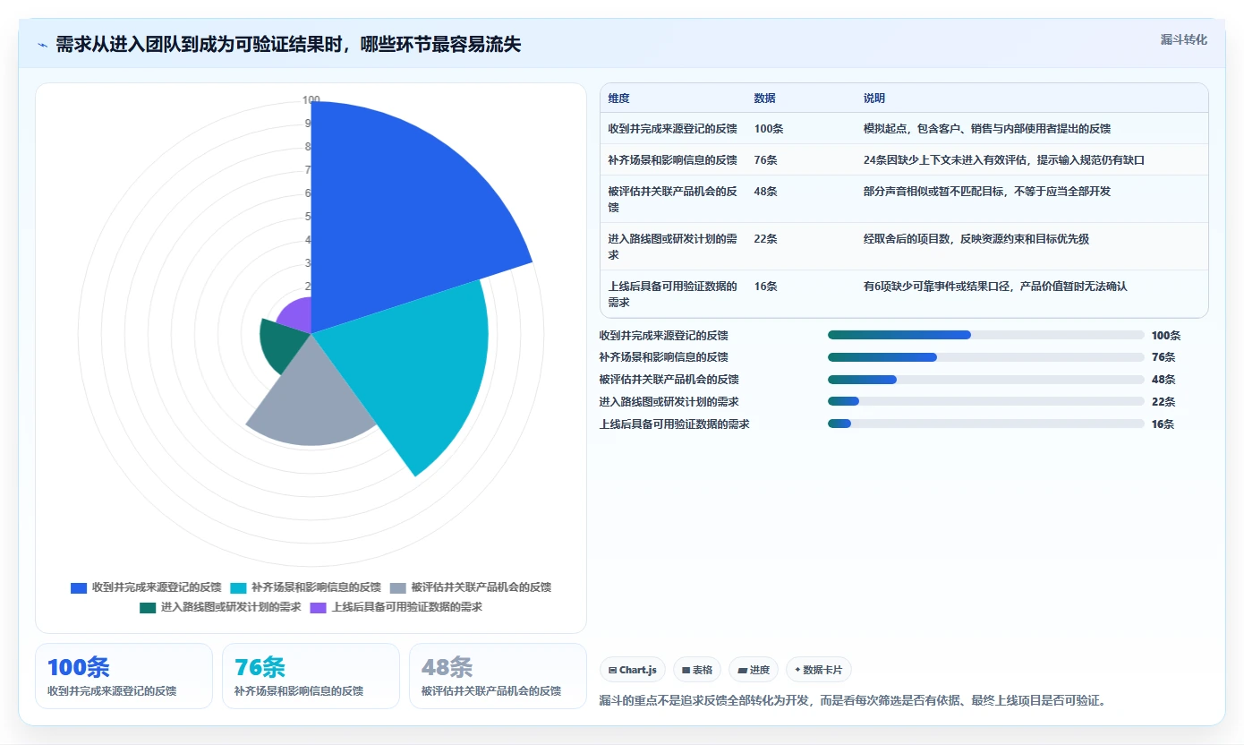
Task: Click table cell 48条
Action: pyautogui.click(x=766, y=192)
